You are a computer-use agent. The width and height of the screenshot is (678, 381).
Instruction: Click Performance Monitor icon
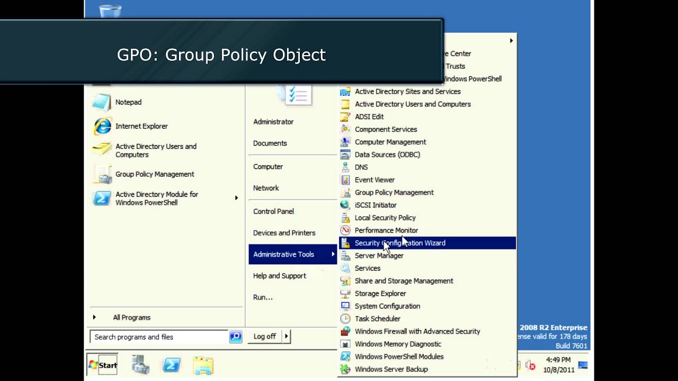(345, 230)
